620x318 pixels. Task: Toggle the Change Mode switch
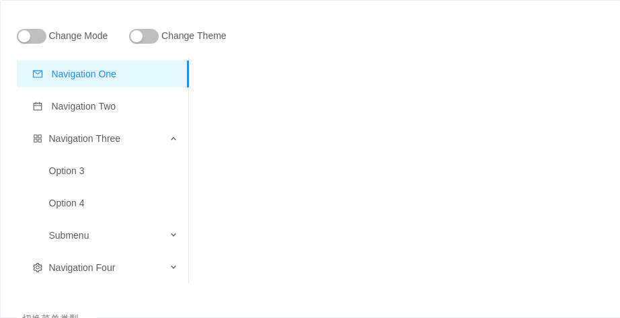(x=32, y=36)
